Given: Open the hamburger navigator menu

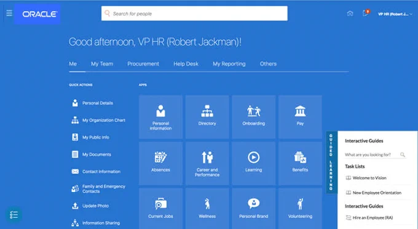Looking at the screenshot, I should 9,13.
